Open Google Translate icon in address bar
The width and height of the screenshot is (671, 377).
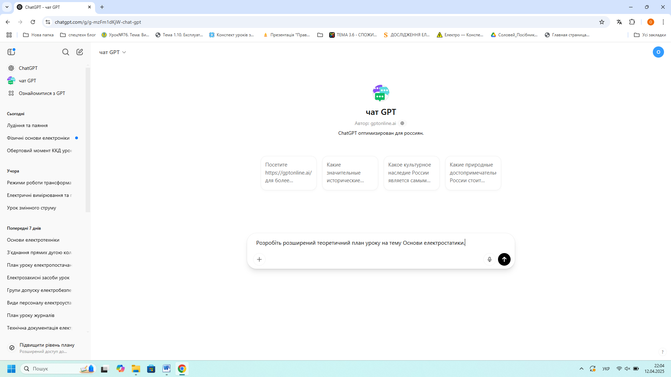pos(619,22)
